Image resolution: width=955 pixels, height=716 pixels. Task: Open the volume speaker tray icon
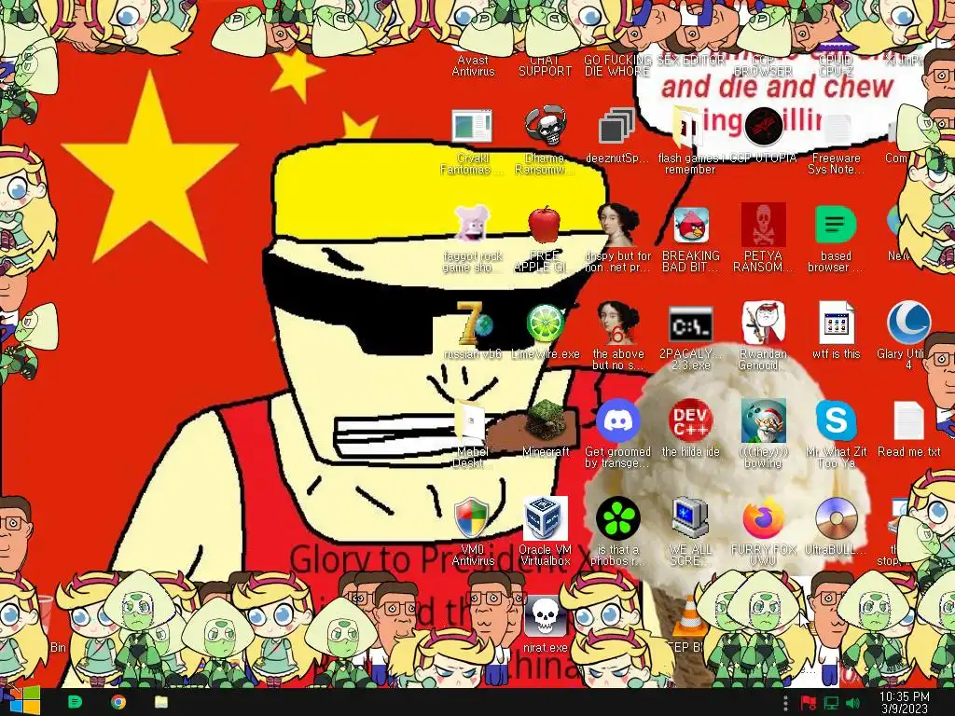(853, 703)
